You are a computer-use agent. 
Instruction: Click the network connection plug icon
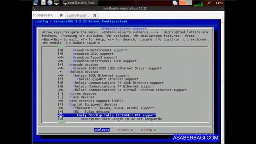pyautogui.click(x=209, y=3)
